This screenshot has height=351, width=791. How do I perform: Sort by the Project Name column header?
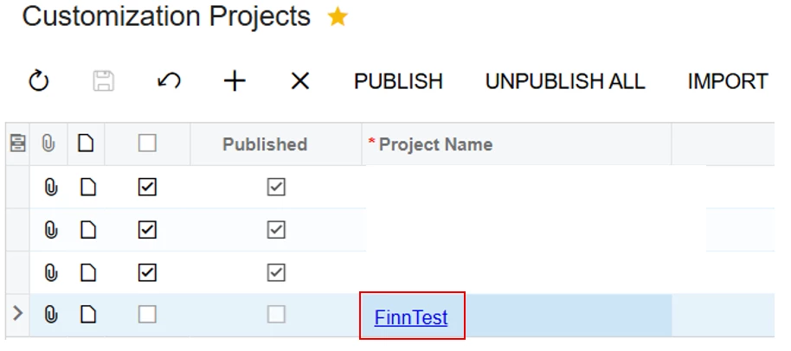tap(435, 144)
